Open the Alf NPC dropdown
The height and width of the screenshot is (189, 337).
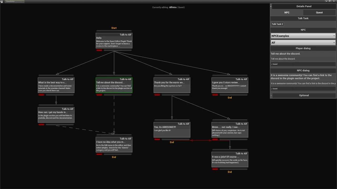coord(303,43)
